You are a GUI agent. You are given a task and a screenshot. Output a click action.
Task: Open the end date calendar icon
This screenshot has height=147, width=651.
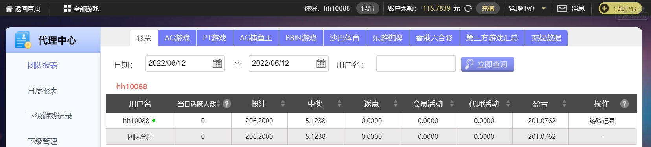[x=321, y=63]
